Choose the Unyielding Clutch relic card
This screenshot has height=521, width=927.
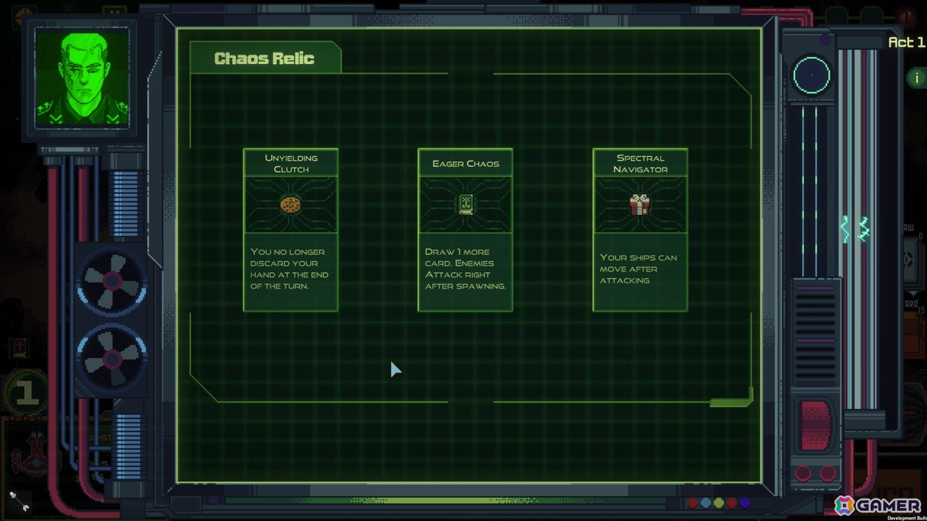point(290,230)
